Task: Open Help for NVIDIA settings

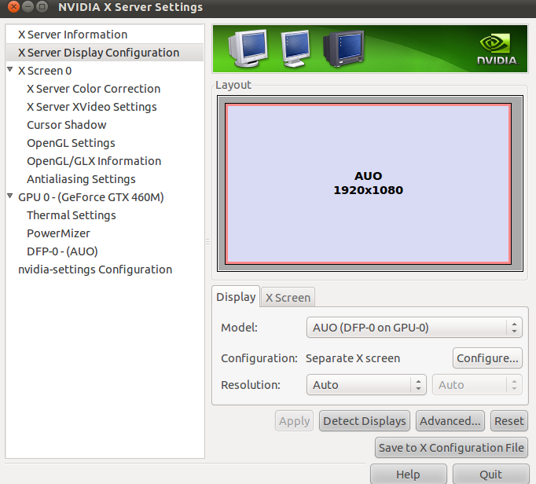Action: tap(408, 475)
